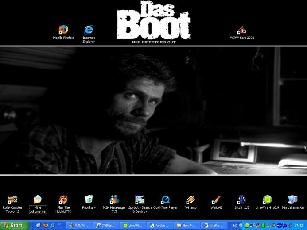This screenshot has width=307, height=230.
Task: Switch to the LimeWi... taskbar button
Action: coord(133,226)
